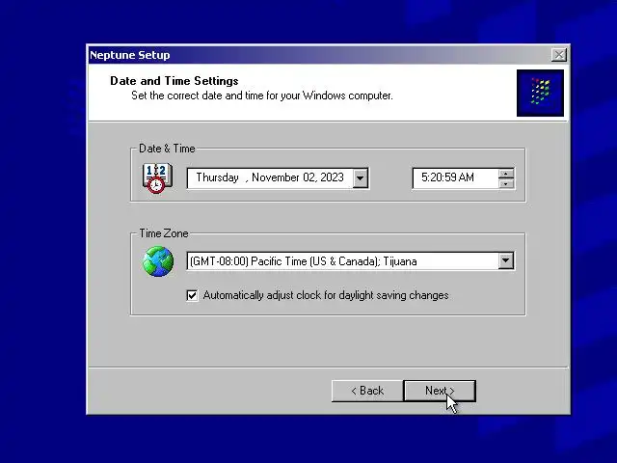Expand the time zone dropdown list

505,260
